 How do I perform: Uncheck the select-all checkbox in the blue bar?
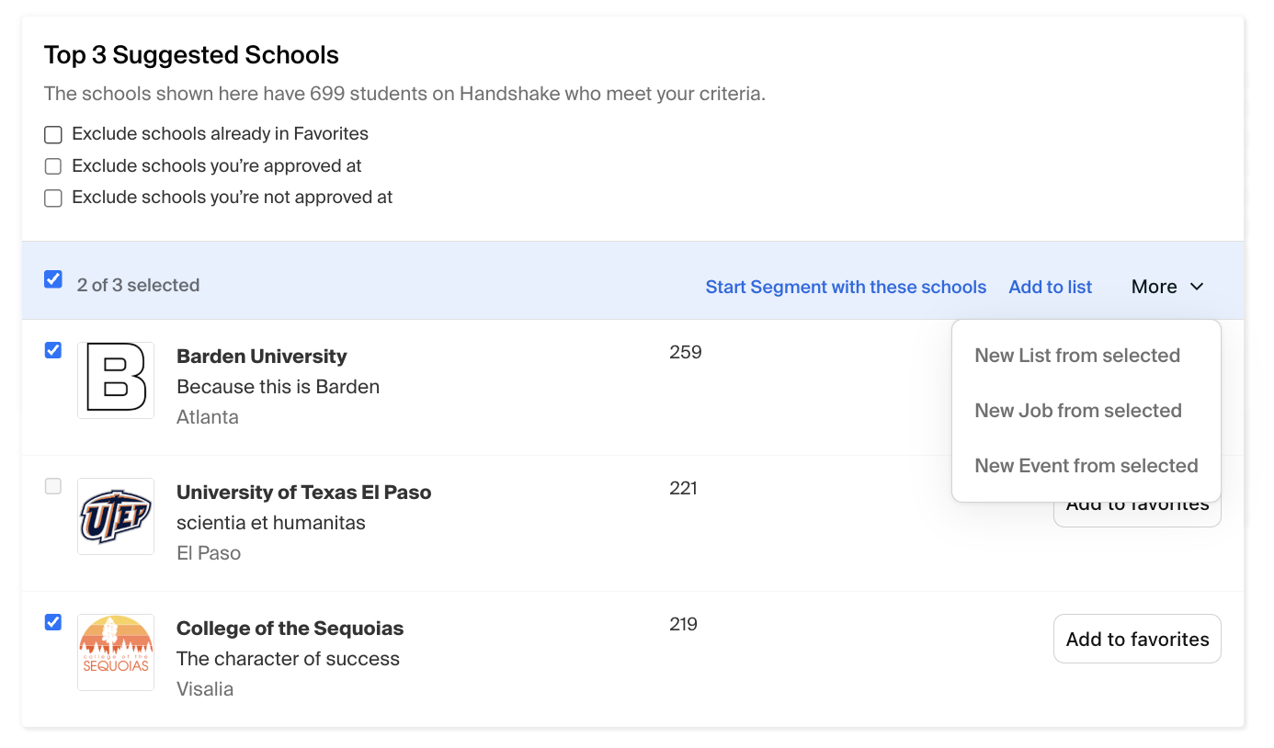52,278
